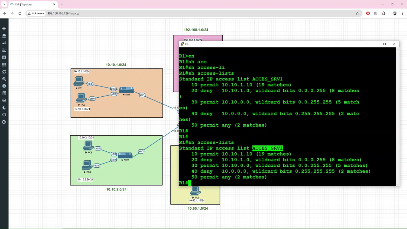
Task: Open the network connections arrows icon
Action: click(x=4, y=43)
